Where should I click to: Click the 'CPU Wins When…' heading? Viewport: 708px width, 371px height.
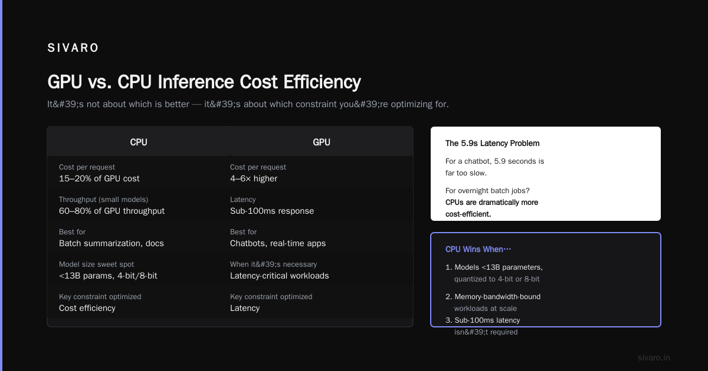tap(478, 249)
